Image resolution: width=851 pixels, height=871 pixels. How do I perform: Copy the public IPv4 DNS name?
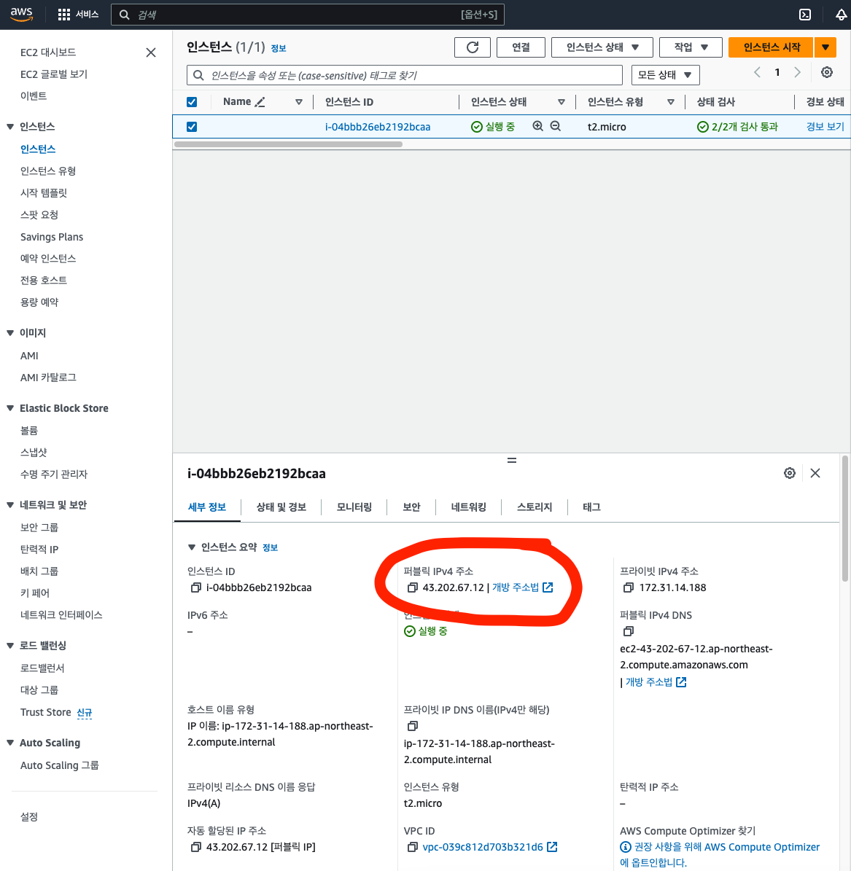pos(629,632)
